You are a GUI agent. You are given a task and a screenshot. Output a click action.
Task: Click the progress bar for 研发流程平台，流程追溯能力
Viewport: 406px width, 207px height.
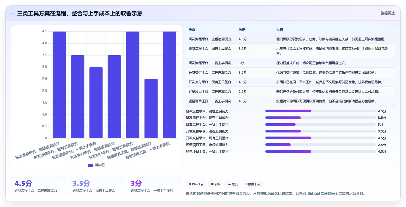[x=320, y=111]
